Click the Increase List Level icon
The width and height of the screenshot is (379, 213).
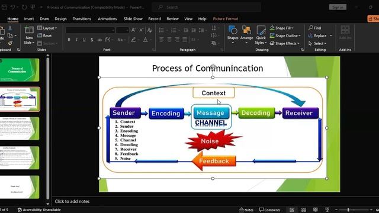(194, 30)
